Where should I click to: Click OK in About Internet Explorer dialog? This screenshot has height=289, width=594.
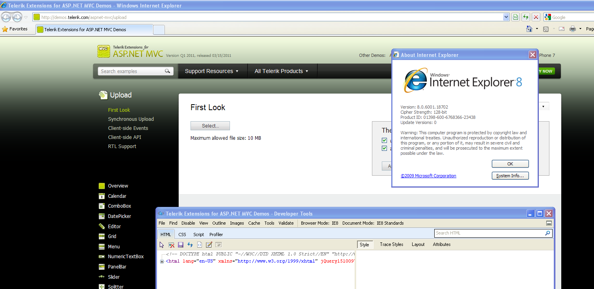510,164
